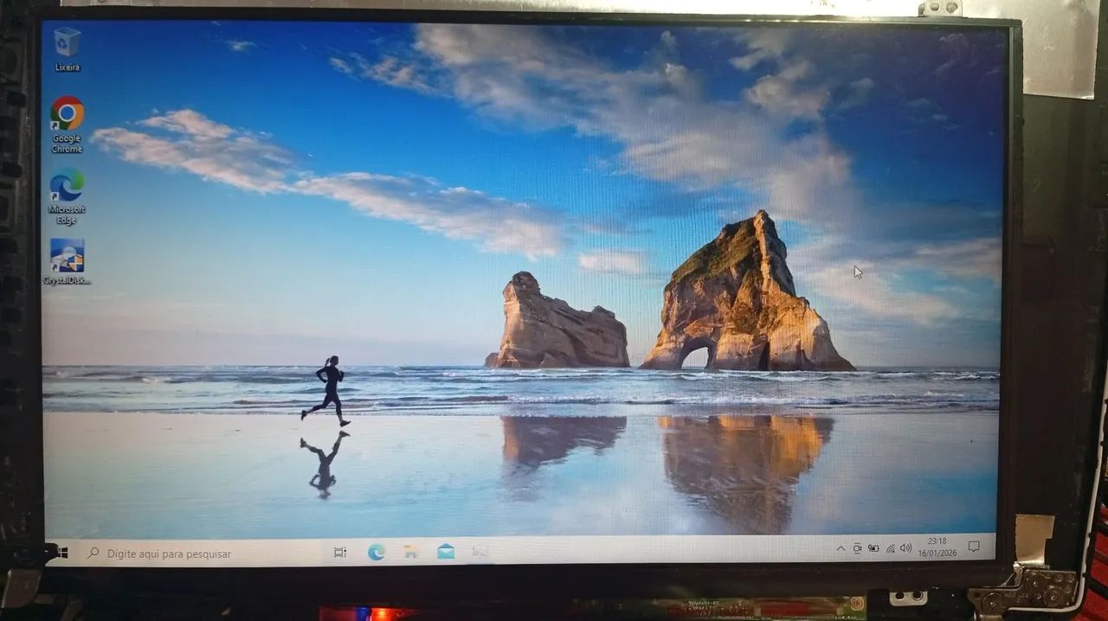Open the Mail app in the taskbar
Viewport: 1108px width, 621px height.
(446, 551)
